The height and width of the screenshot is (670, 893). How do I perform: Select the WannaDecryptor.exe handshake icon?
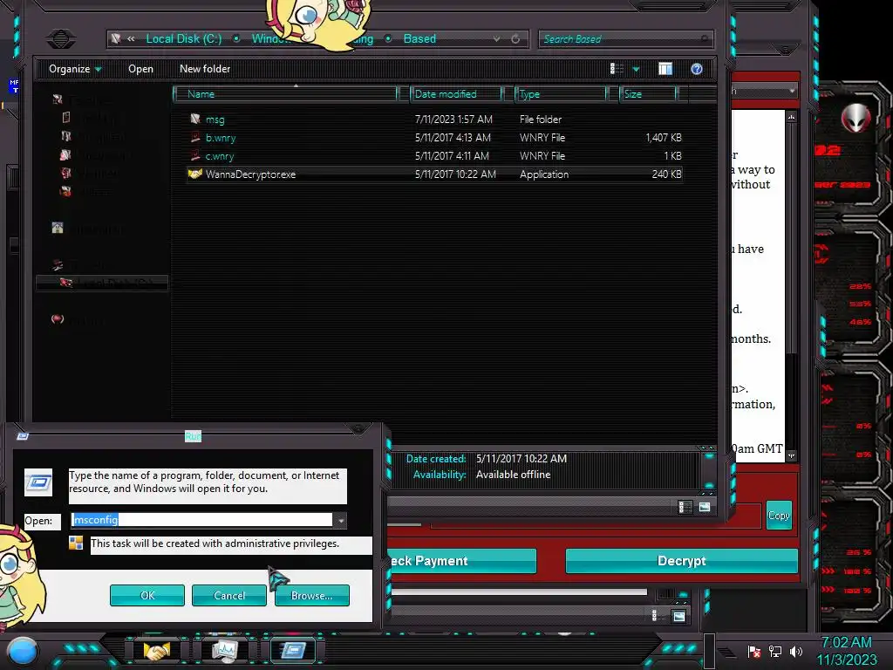tap(194, 174)
